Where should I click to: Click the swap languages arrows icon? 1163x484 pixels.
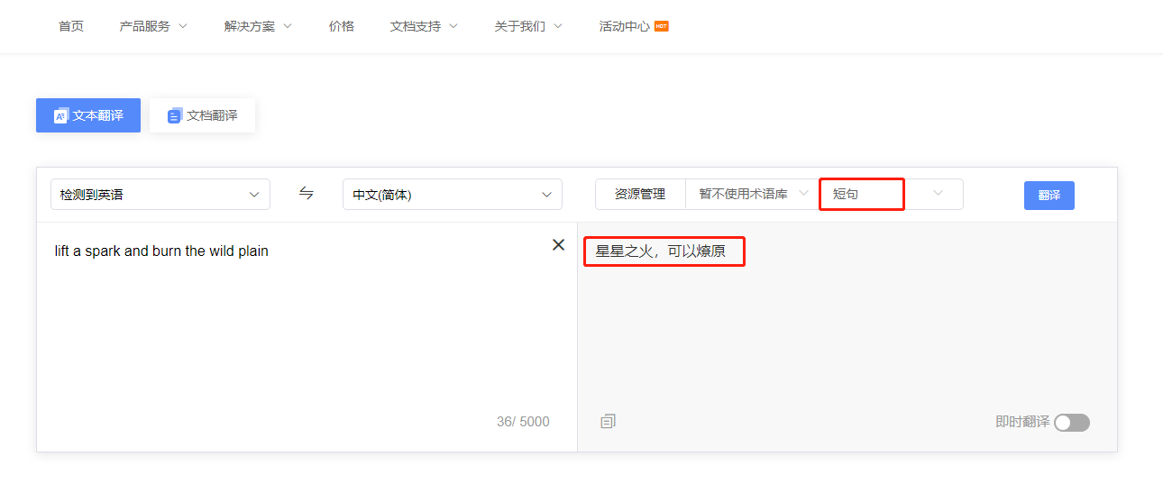point(307,194)
